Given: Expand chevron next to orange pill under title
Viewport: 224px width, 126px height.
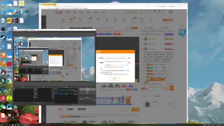Looking at the screenshot, I should click(122, 34).
